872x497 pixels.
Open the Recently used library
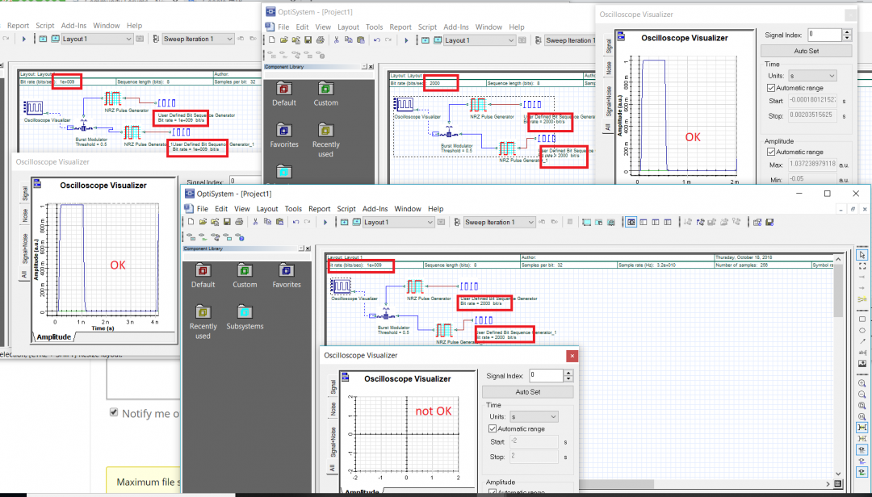point(203,315)
